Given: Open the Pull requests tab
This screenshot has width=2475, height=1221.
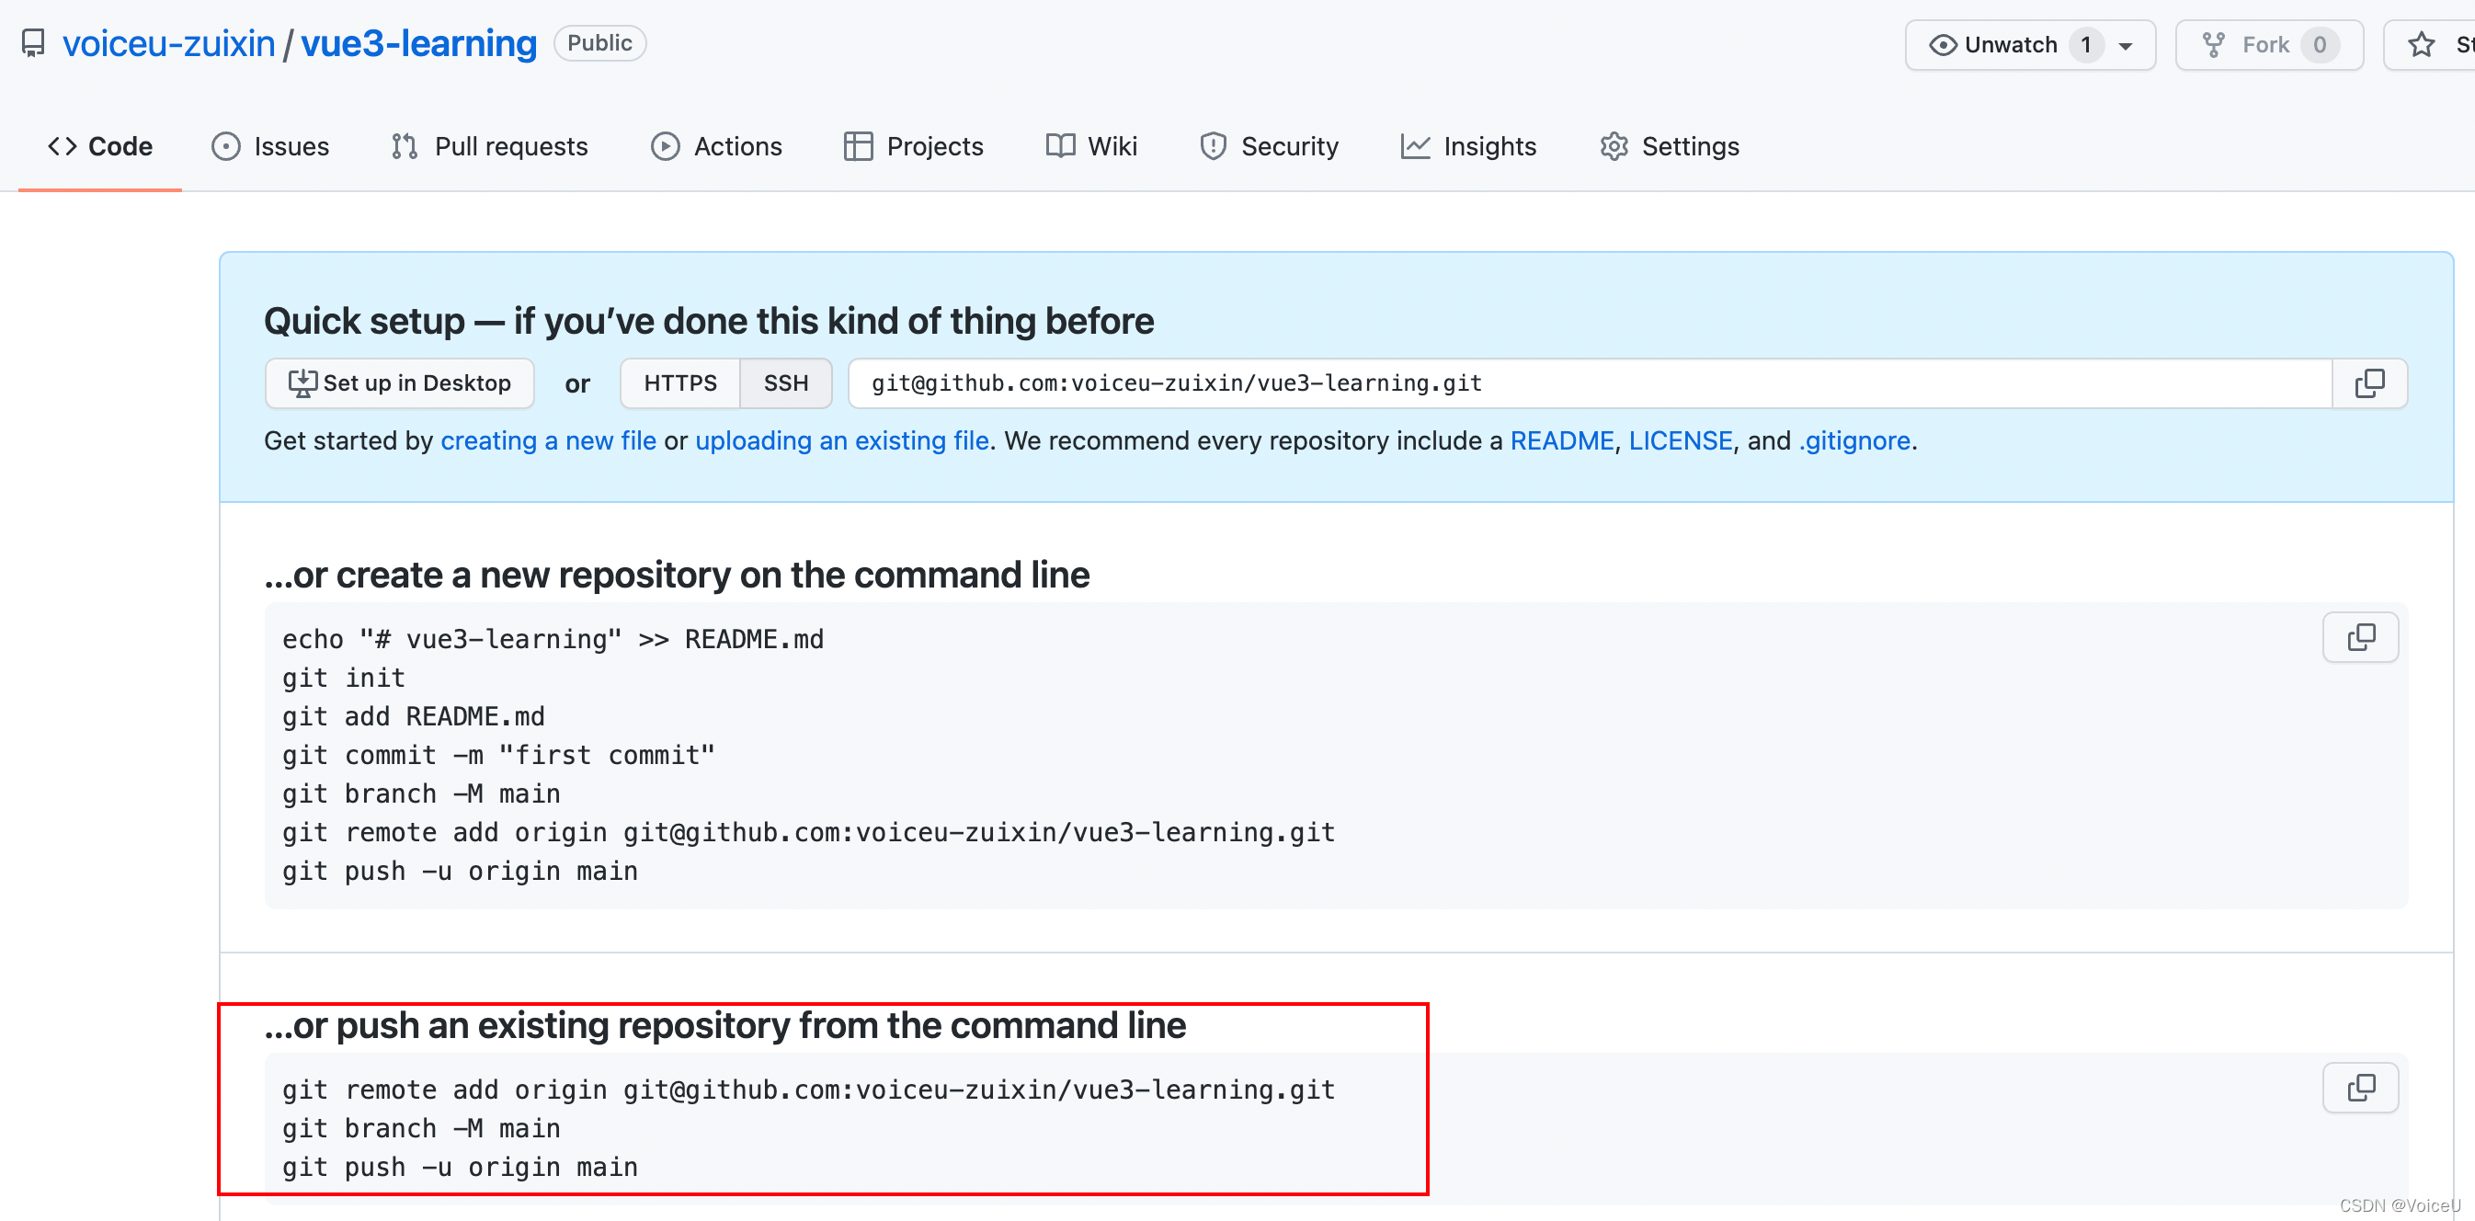Looking at the screenshot, I should click(x=489, y=146).
